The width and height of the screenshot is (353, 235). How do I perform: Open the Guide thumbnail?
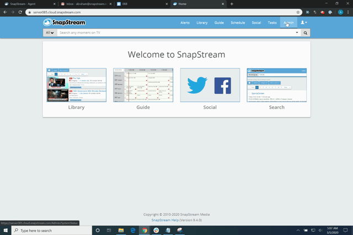click(x=143, y=85)
